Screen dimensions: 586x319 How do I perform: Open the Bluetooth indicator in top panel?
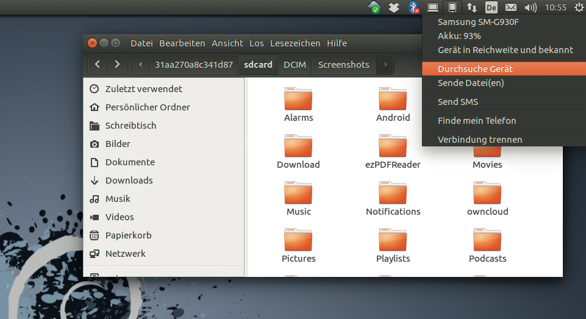[413, 7]
